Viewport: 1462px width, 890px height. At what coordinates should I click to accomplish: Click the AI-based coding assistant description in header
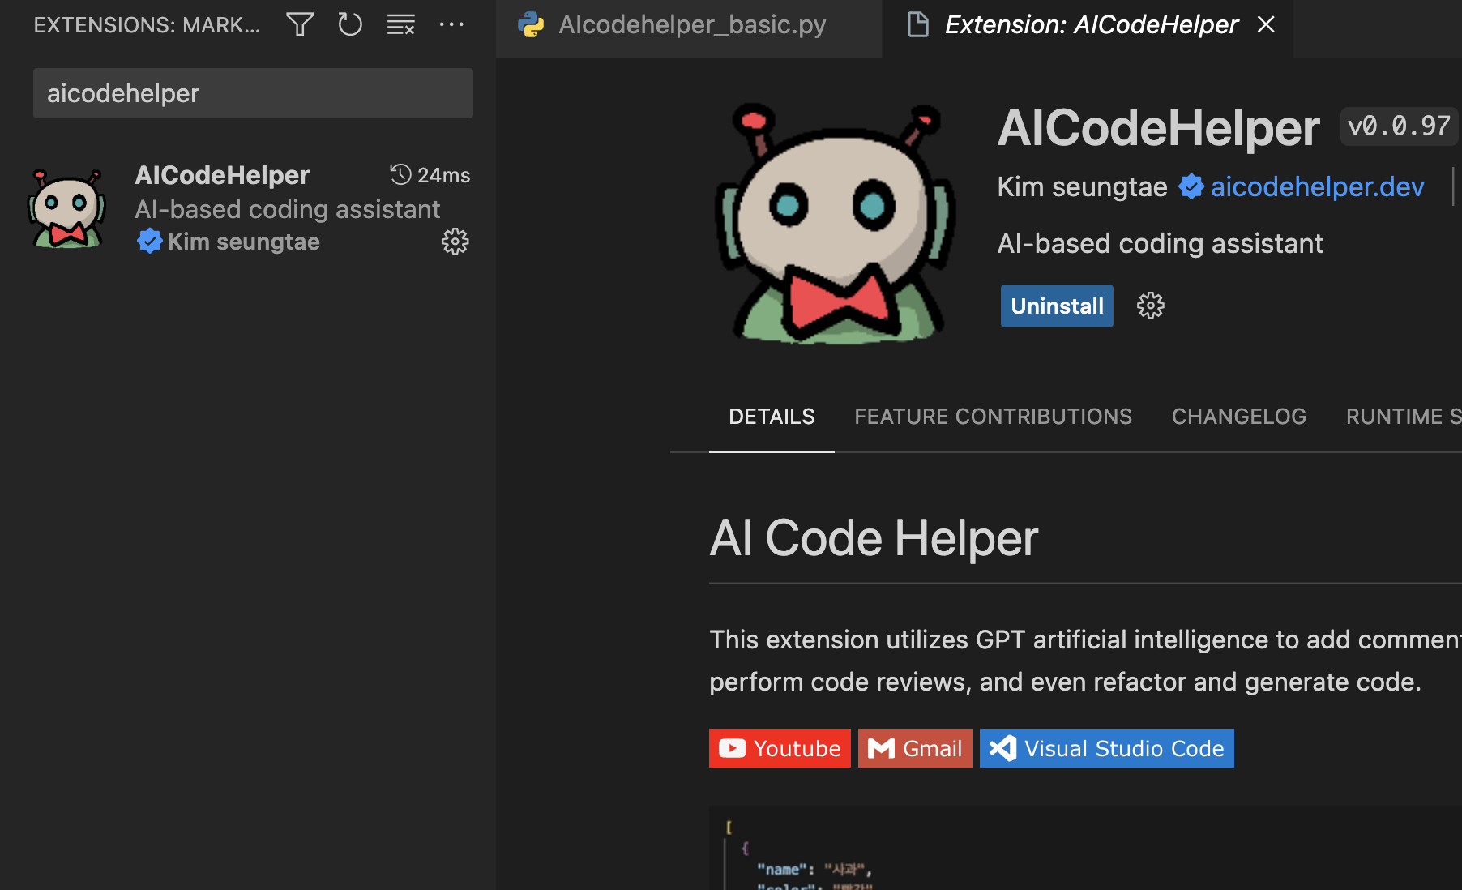tap(1160, 243)
